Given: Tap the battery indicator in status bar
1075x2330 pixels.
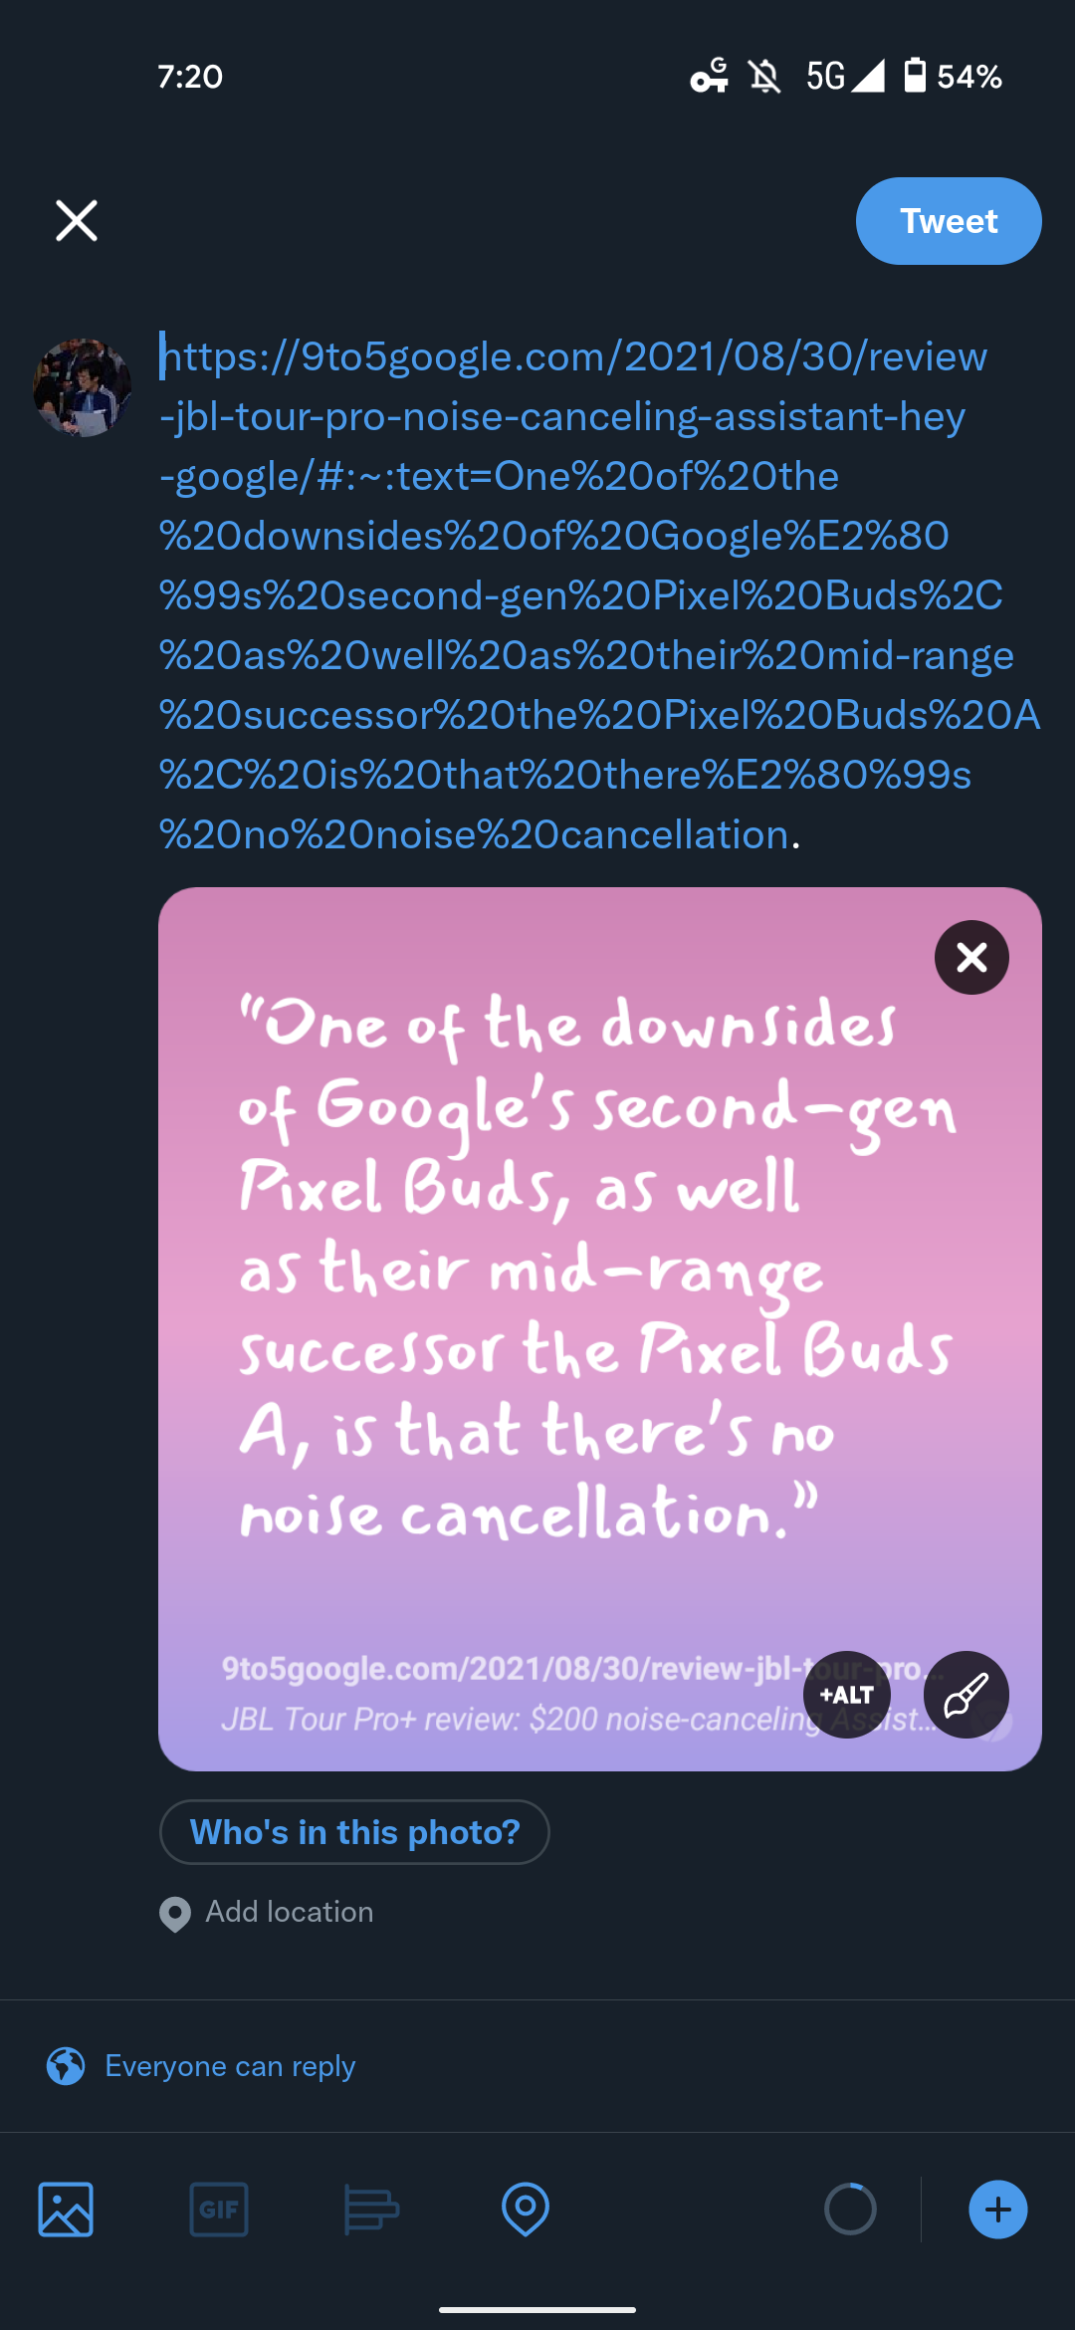Looking at the screenshot, I should [915, 76].
